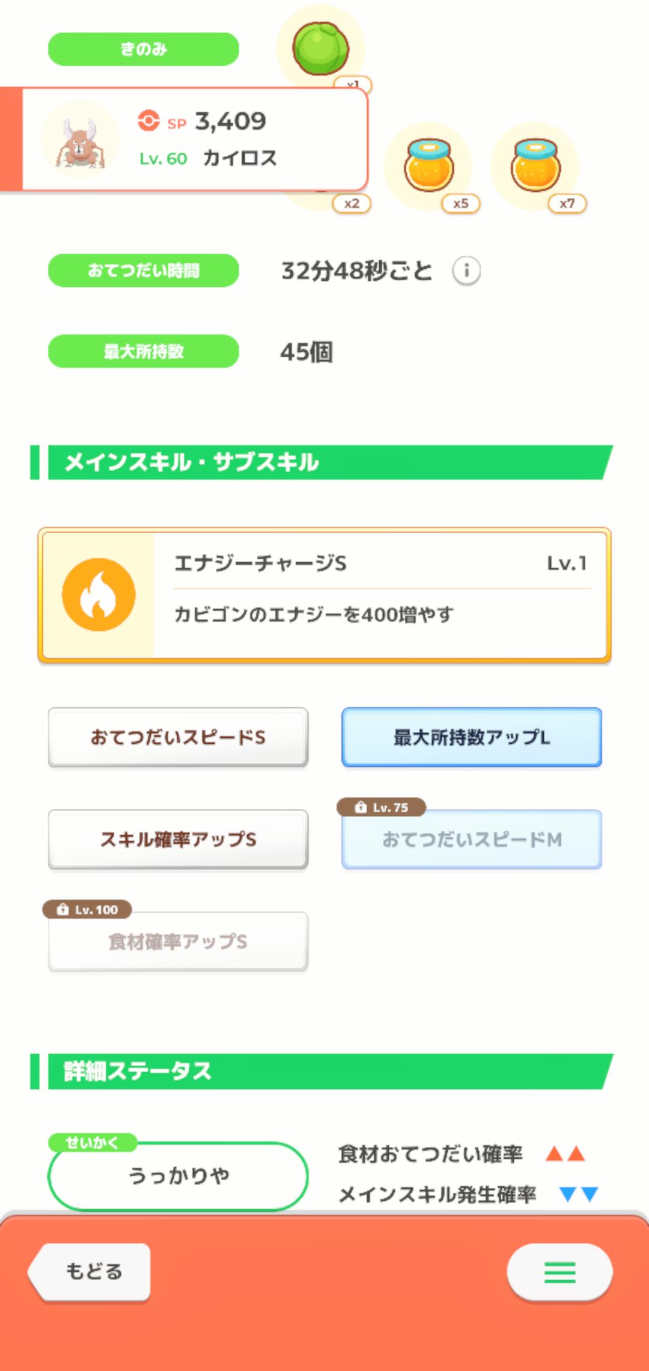This screenshot has height=1371, width=649.
Task: Tap the きのみ label
Action: 144,49
